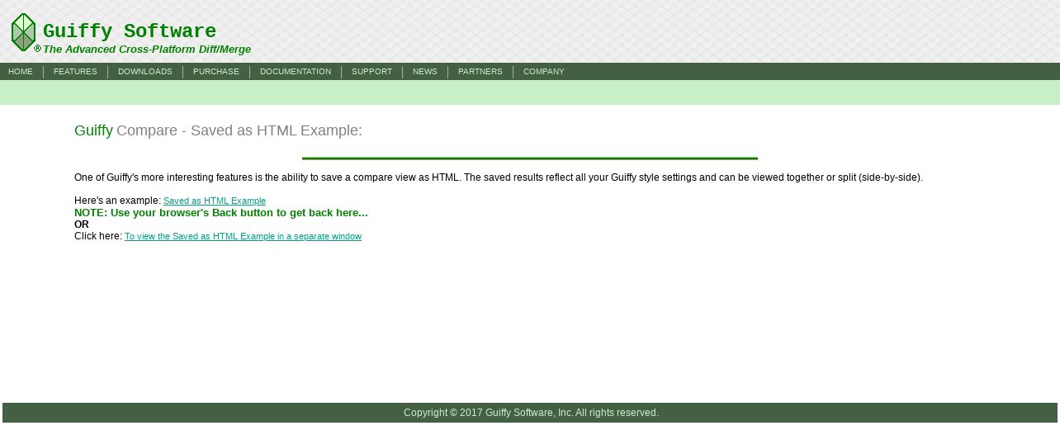This screenshot has height=435, width=1060.
Task: Click the paragraph about saving compare view as HTML
Action: (499, 177)
